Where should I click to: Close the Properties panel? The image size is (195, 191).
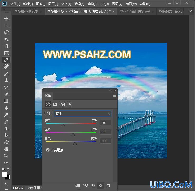click(x=115, y=91)
